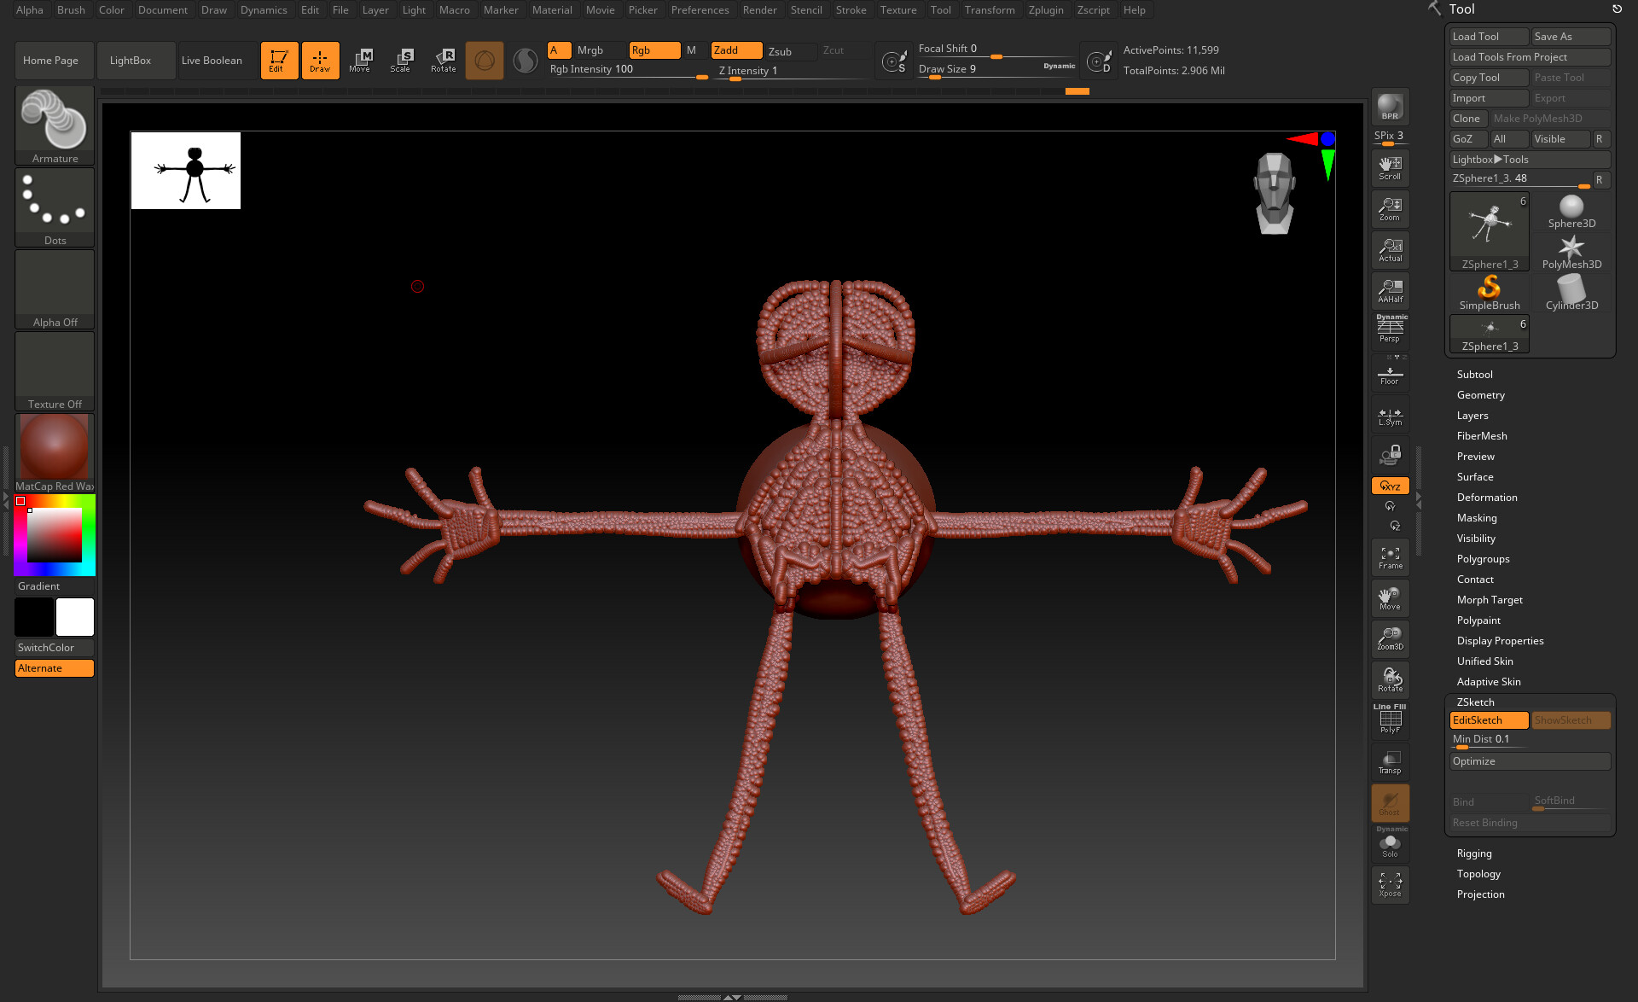Enable the PolyF Line Fill icon
Screen dimensions: 1638x1002
(1390, 719)
